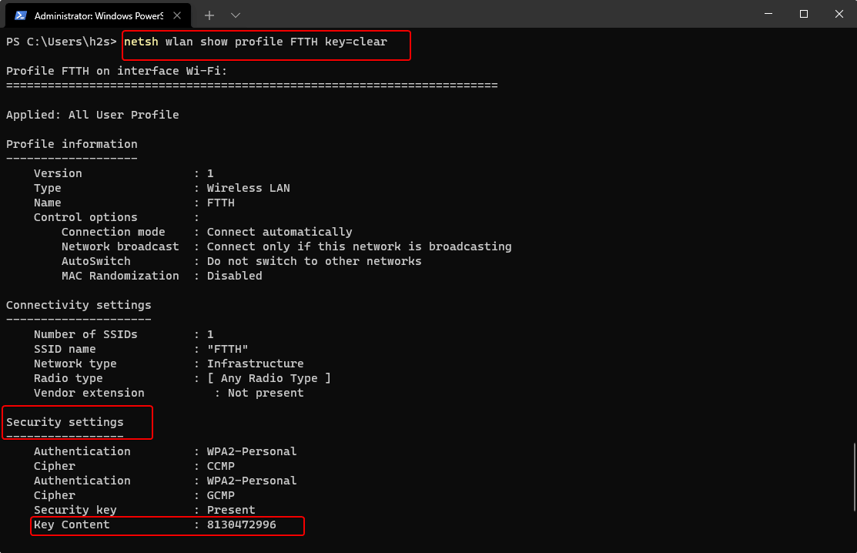Open the terminal tab dropdown menu
The width and height of the screenshot is (857, 553).
pyautogui.click(x=235, y=15)
